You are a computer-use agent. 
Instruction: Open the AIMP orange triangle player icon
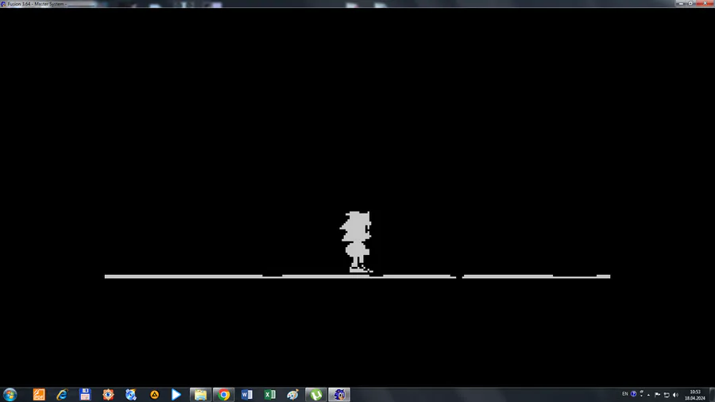[154, 394]
